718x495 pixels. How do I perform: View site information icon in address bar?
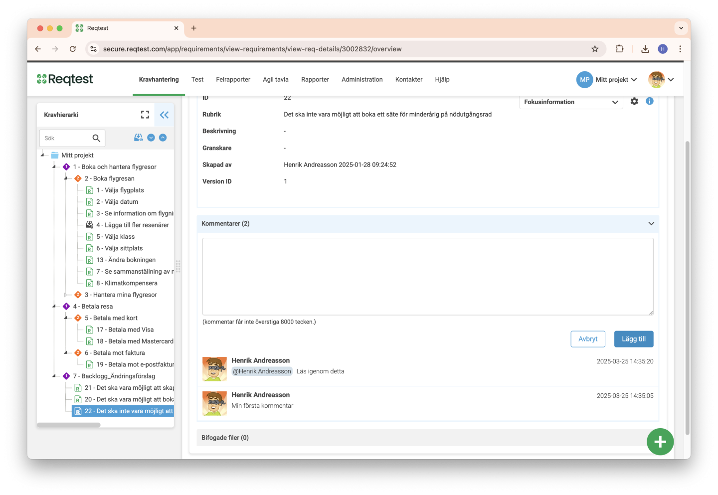[x=93, y=49]
